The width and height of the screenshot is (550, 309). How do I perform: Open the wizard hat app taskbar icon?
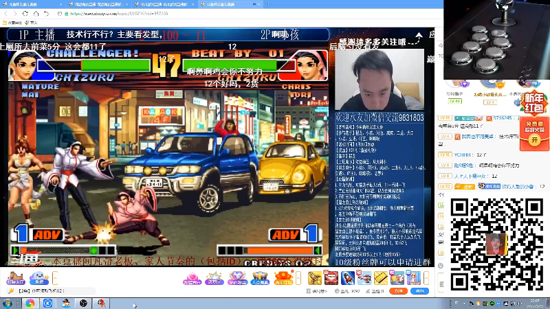click(x=65, y=303)
